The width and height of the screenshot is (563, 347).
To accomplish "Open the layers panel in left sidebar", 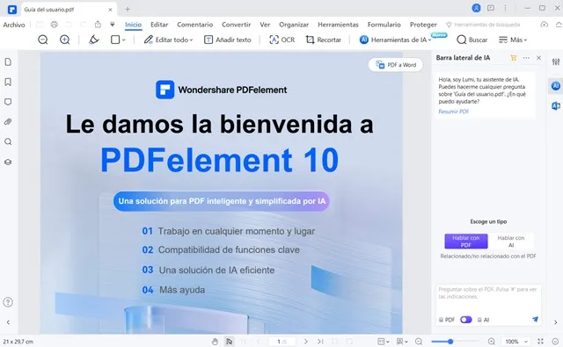I will (8, 162).
